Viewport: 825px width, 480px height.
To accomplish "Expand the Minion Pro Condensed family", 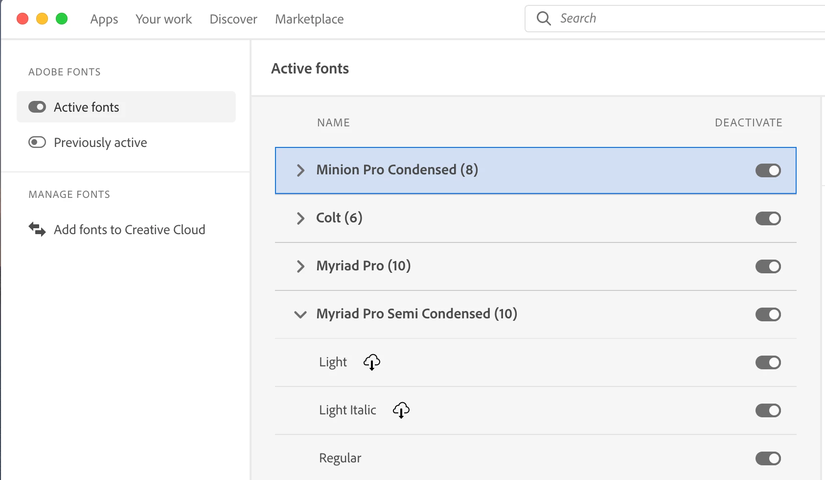I will pyautogui.click(x=300, y=170).
